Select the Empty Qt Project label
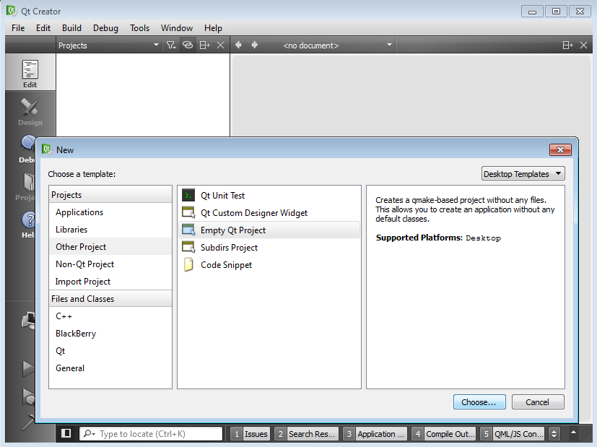The height and width of the screenshot is (447, 597). click(x=233, y=230)
